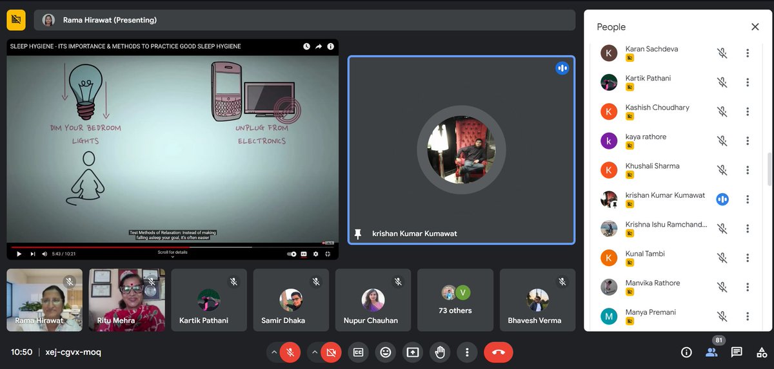Screen dimensions: 774x369
Task: Toggle the People panel icon showing 81
Action: (x=711, y=352)
